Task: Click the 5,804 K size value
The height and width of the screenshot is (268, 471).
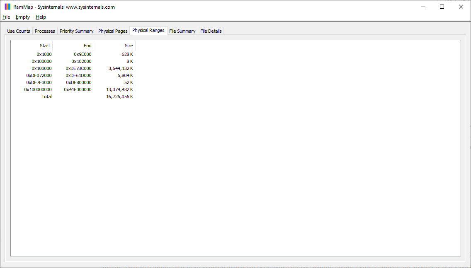Action: point(125,75)
